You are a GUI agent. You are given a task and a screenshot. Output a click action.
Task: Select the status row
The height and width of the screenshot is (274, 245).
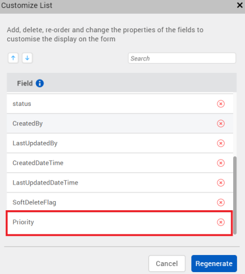[120, 104]
